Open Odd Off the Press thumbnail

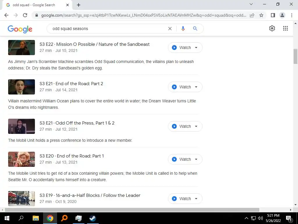(22, 126)
